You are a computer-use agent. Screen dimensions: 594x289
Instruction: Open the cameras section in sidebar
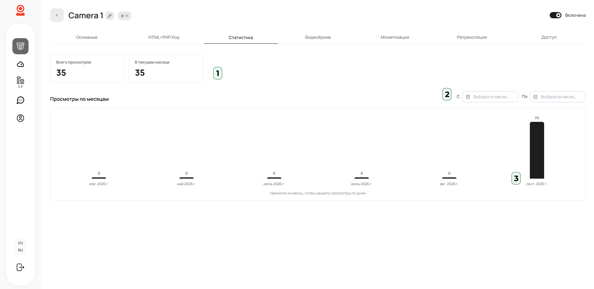20,46
